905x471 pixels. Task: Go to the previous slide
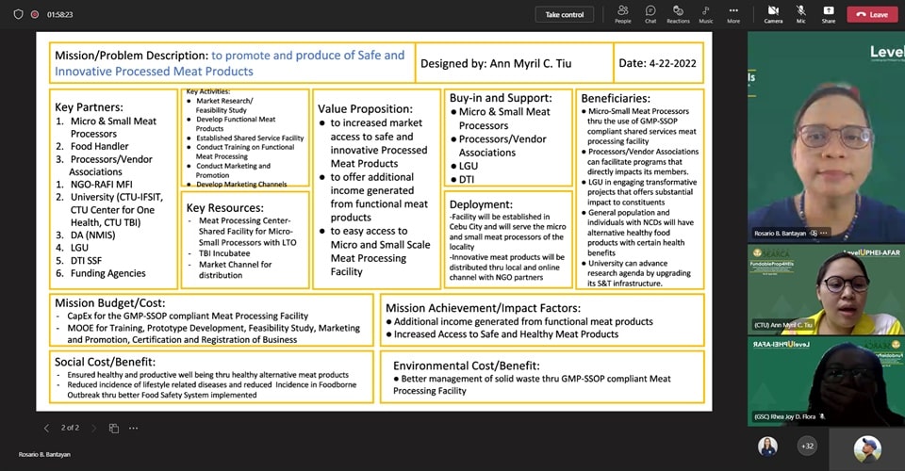click(47, 428)
